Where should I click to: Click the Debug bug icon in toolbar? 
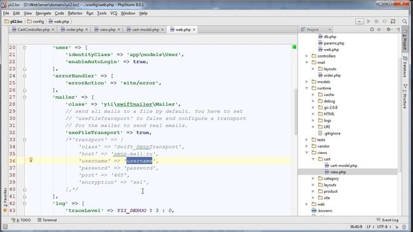coord(377,21)
